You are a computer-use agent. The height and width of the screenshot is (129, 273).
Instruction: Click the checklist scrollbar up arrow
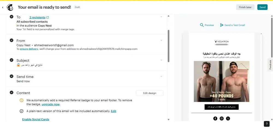[168, 16]
